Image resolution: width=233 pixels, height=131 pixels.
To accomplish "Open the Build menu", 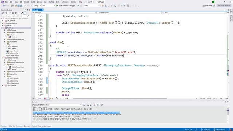I will click(33, 2).
